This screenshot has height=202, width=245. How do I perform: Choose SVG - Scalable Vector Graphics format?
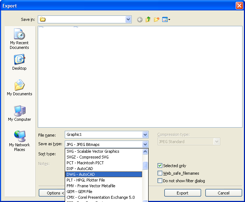pos(93,151)
